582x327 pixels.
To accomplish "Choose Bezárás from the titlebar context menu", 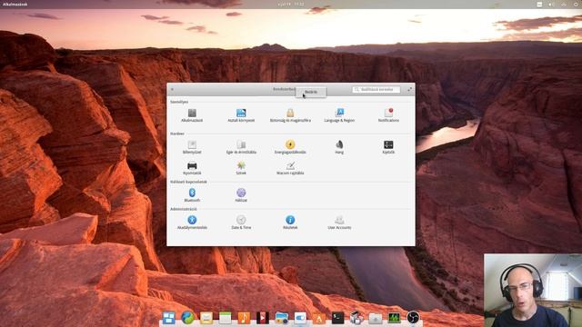I will pos(311,92).
